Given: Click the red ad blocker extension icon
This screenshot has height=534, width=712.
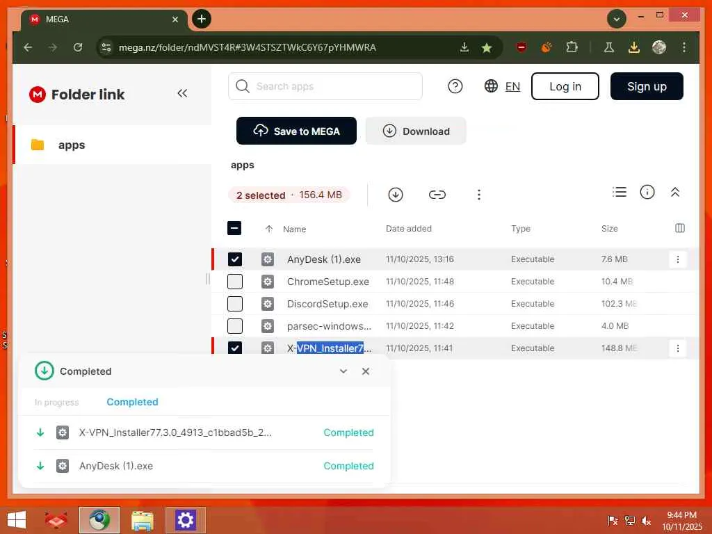Looking at the screenshot, I should click(521, 47).
